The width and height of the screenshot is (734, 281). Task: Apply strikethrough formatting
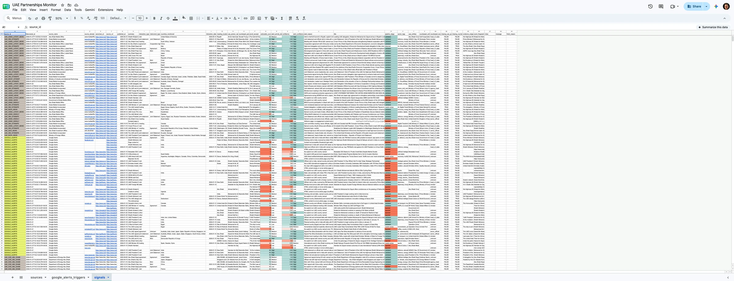168,18
